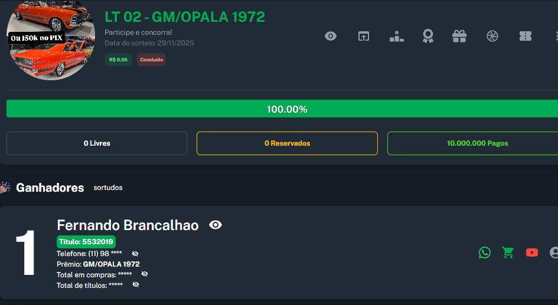The width and height of the screenshot is (558, 305).
Task: Select the 10.000.000 Pagos box
Action: [x=472, y=143]
